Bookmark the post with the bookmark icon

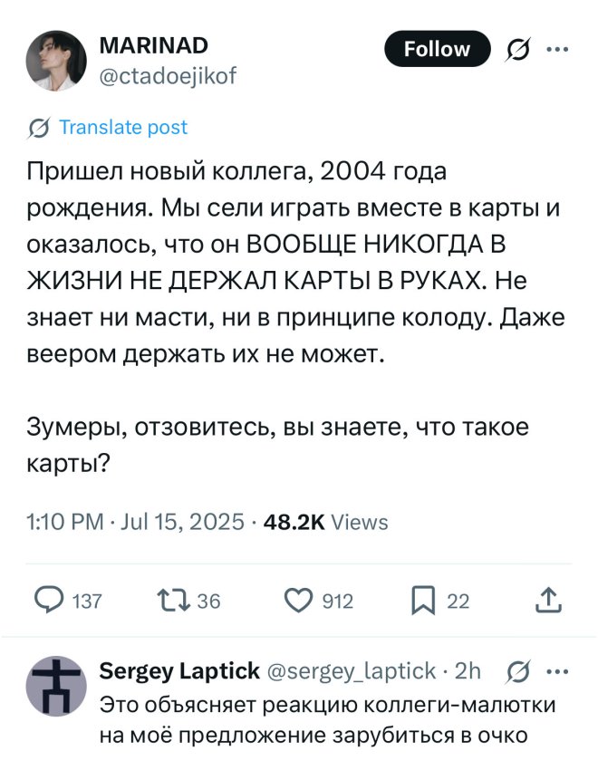[423, 599]
